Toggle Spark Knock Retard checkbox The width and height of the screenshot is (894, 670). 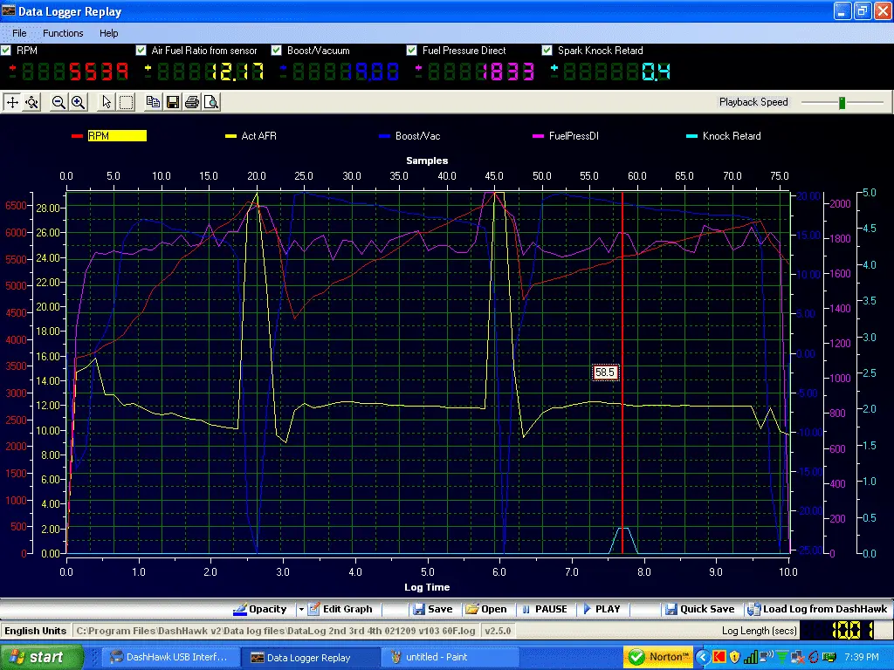547,50
